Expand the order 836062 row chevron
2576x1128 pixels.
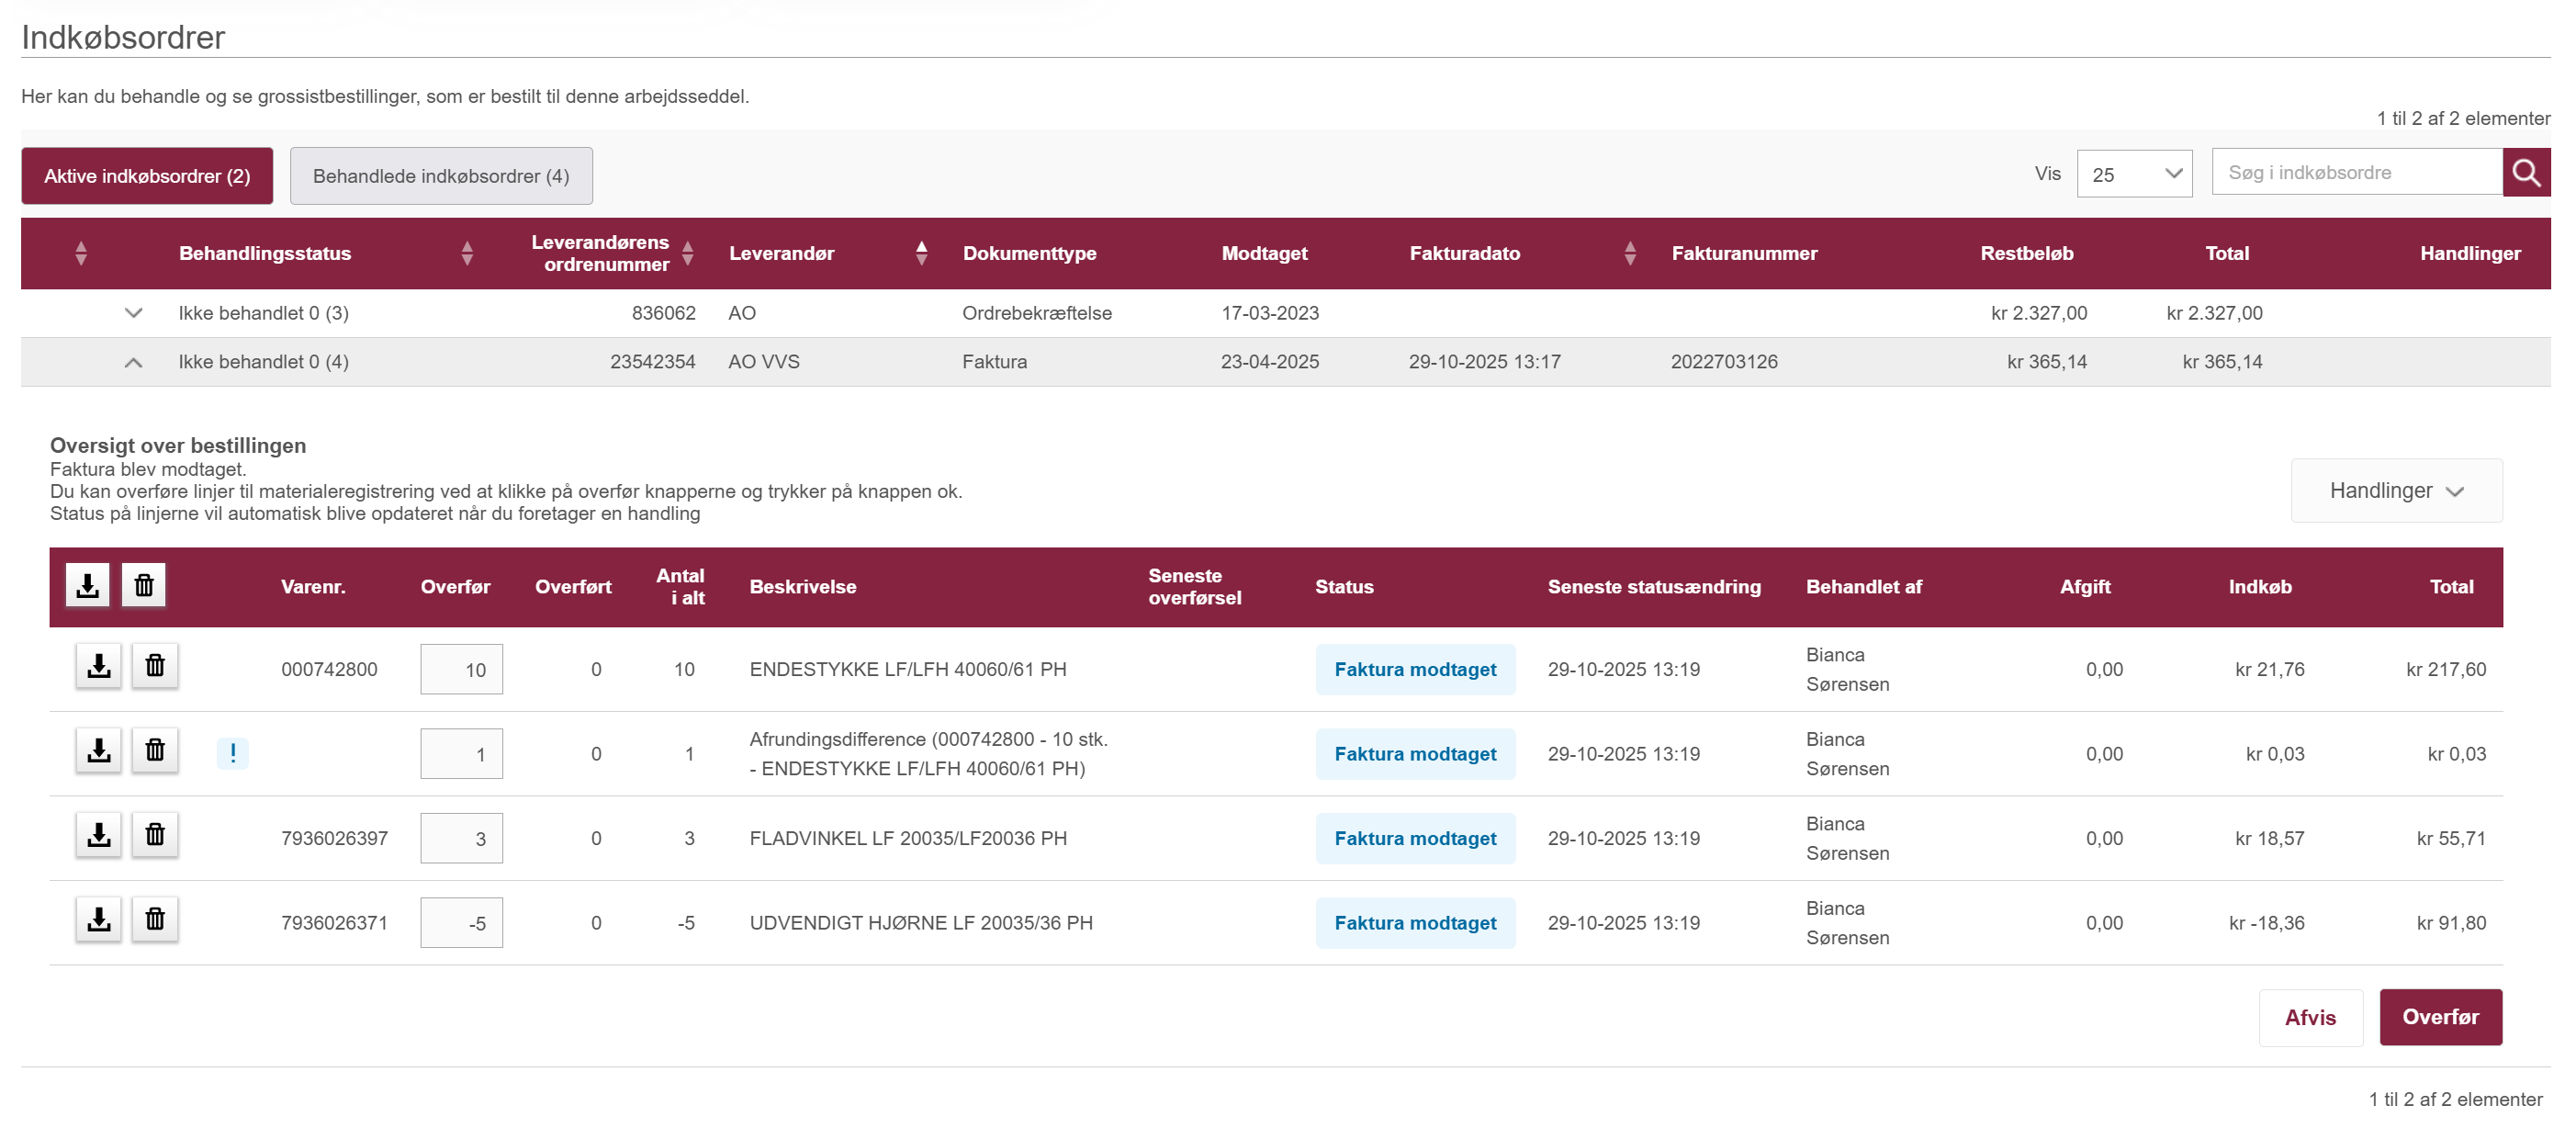point(133,313)
